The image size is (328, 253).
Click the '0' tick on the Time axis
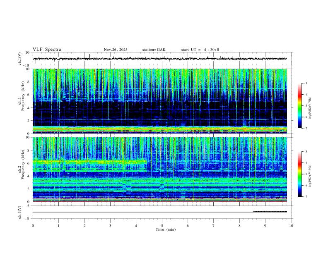coord(33,226)
